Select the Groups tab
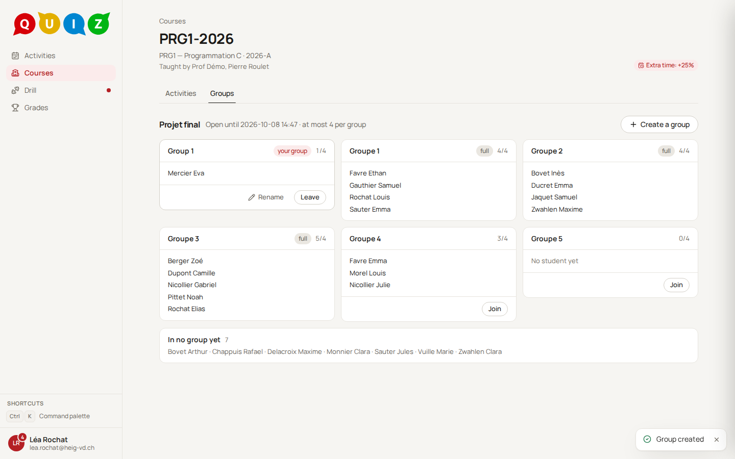The image size is (735, 459). tap(222, 93)
